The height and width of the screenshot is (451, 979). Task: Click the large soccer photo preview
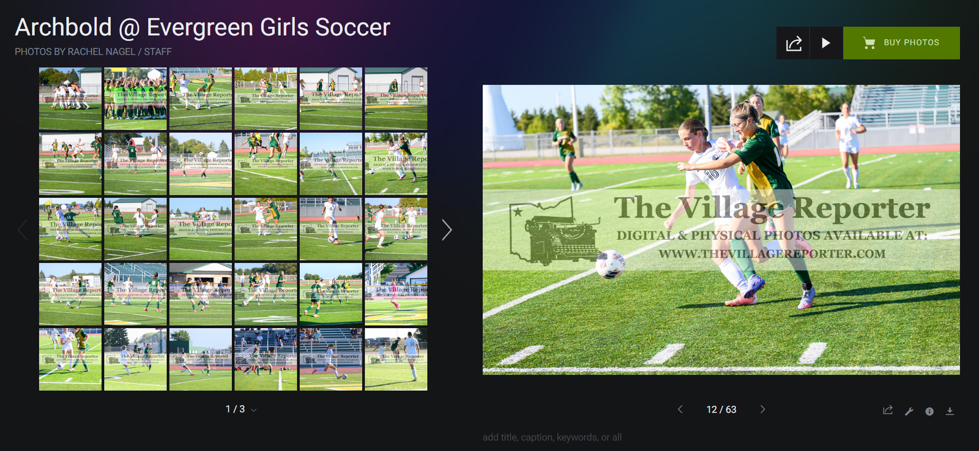tap(721, 229)
